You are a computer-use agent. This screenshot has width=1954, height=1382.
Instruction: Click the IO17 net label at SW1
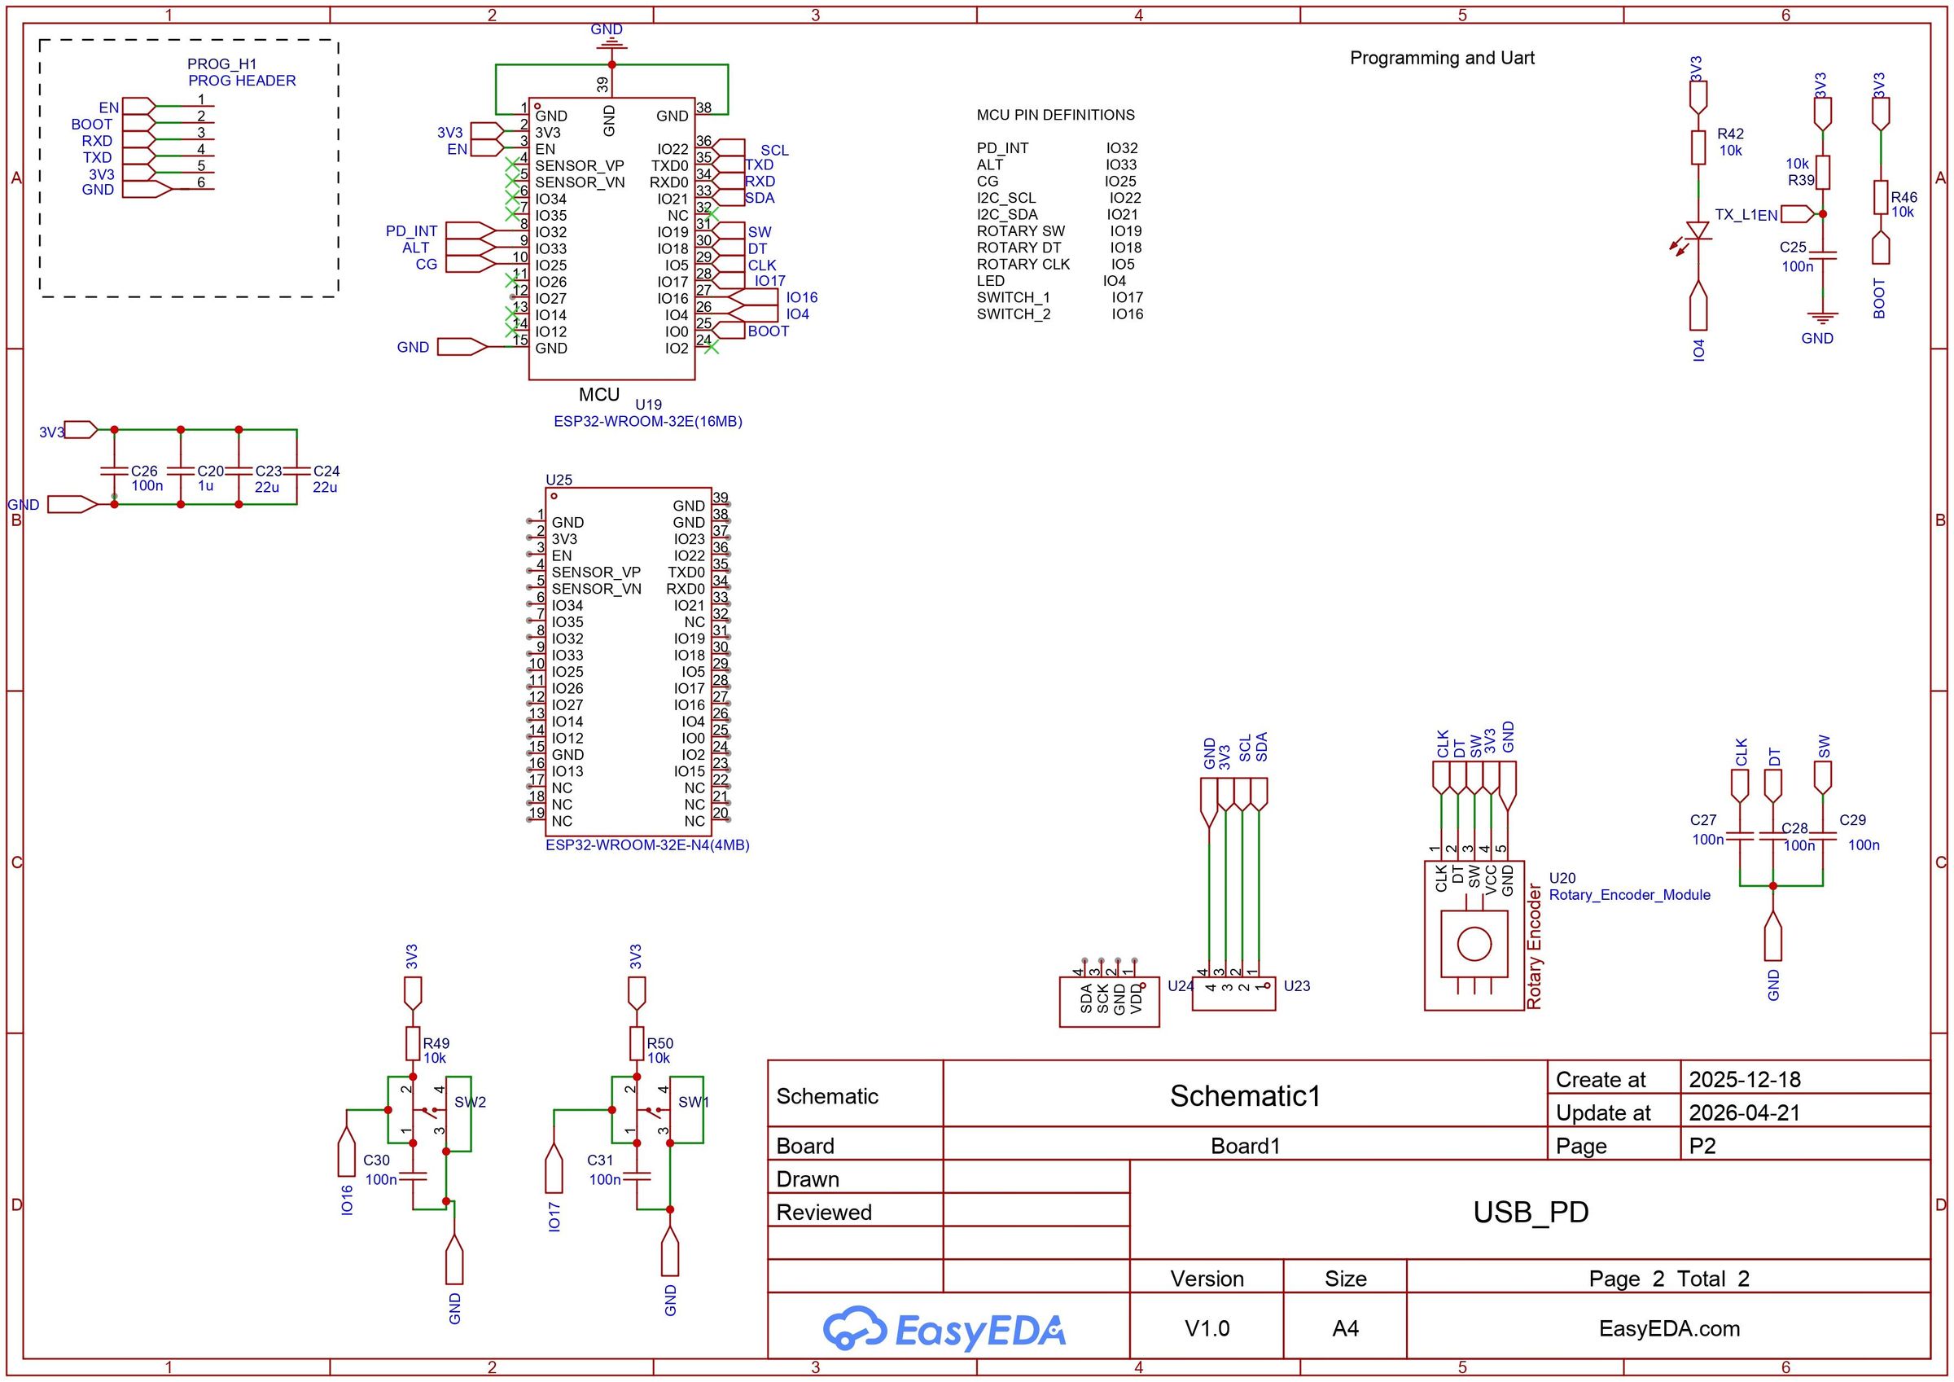(554, 1217)
